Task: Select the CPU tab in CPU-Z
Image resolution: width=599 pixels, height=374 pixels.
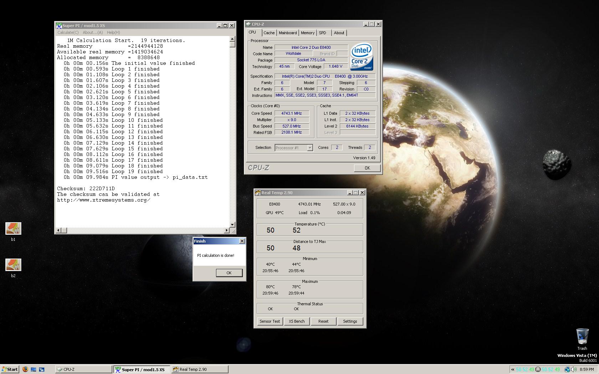Action: (252, 32)
